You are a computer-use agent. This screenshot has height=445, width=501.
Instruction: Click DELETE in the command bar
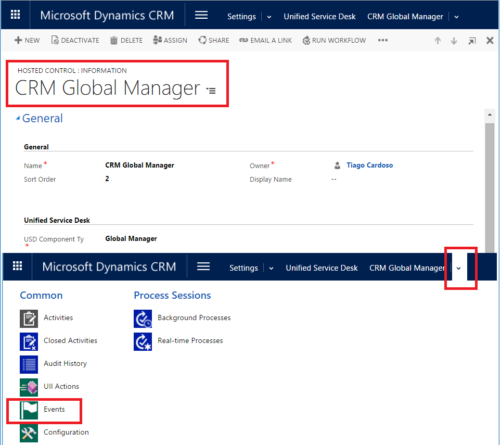[126, 41]
